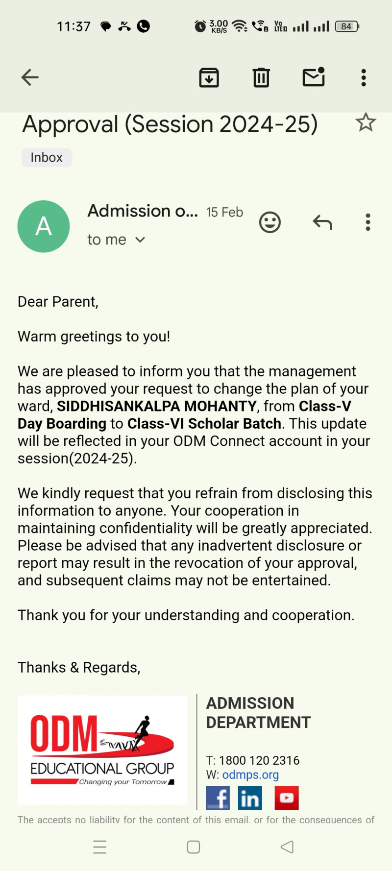Open the ODM LinkedIn page
This screenshot has width=392, height=871.
point(250,798)
